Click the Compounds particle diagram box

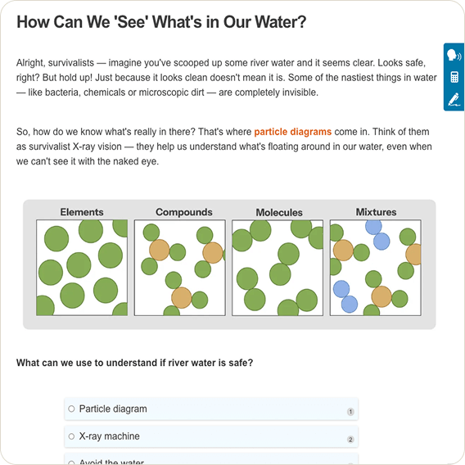[x=180, y=268]
